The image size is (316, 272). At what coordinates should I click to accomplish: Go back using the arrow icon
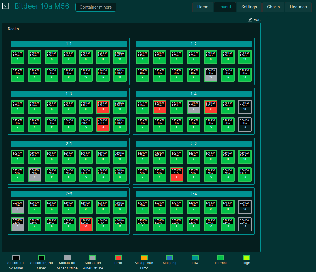pyautogui.click(x=5, y=6)
